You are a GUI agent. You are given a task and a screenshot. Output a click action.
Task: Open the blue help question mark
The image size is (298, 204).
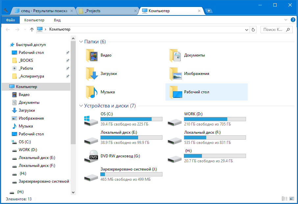pyautogui.click(x=293, y=20)
